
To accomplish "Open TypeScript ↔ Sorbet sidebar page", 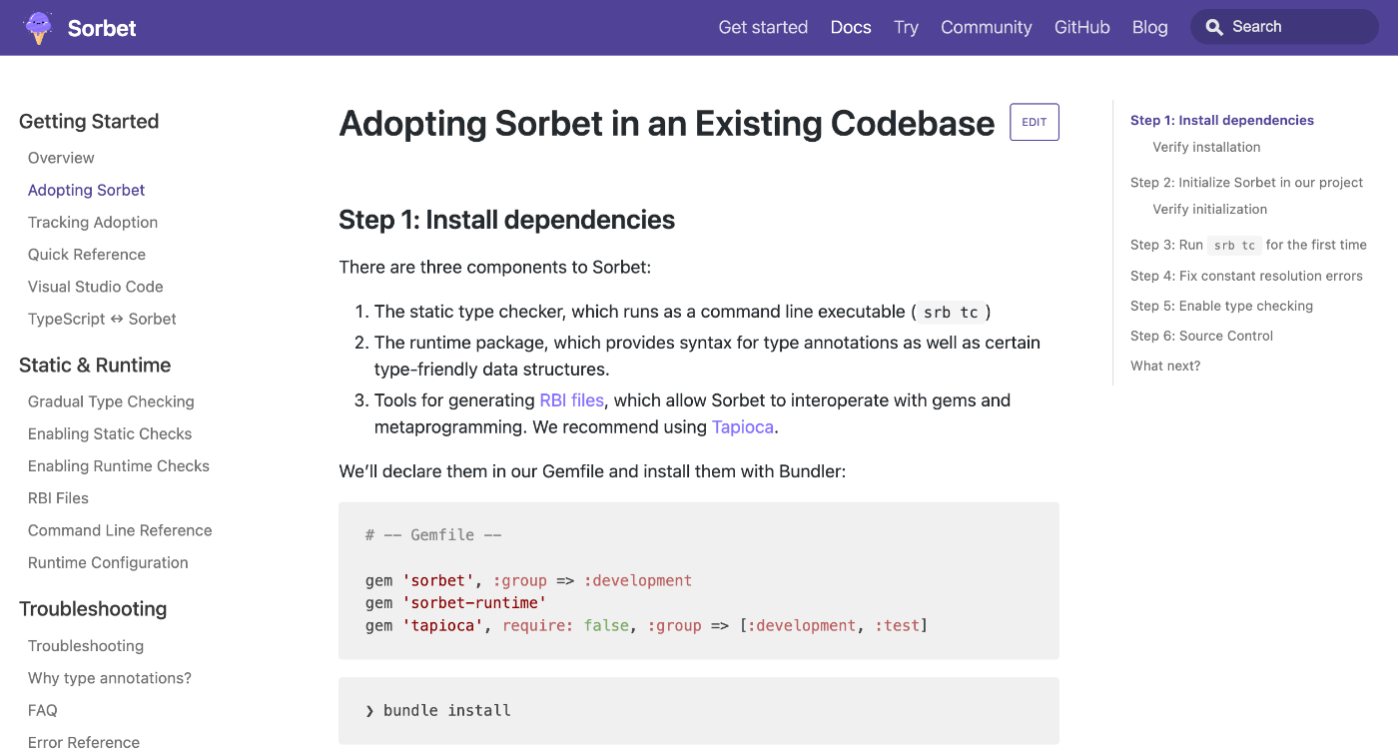I will click(x=102, y=319).
